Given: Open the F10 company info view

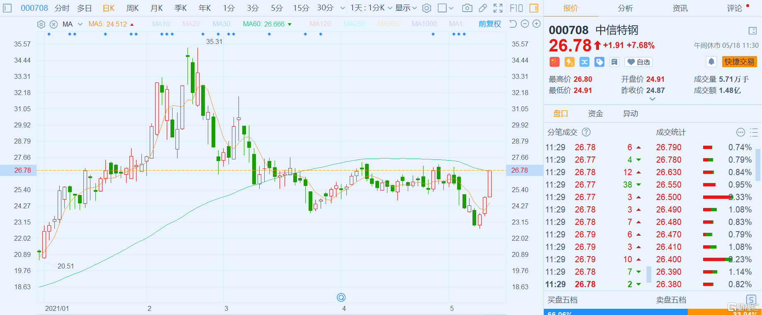Looking at the screenshot, I should 516,8.
